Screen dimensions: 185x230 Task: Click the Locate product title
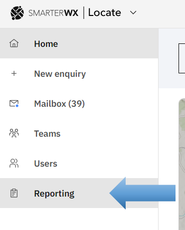click(105, 12)
